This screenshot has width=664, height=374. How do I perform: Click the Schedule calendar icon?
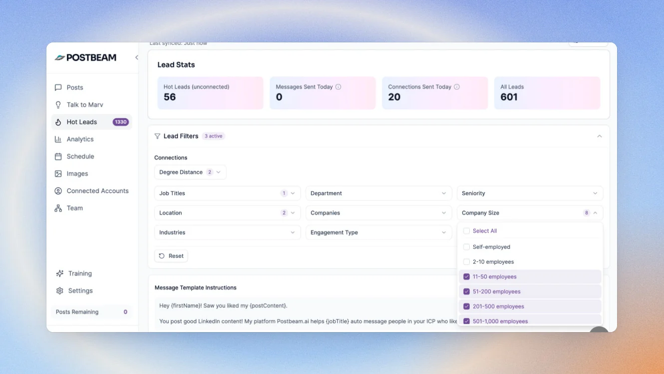[x=58, y=156]
